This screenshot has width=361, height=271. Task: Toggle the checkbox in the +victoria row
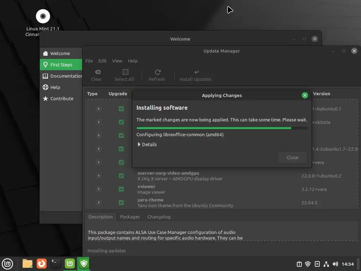tap(121, 122)
